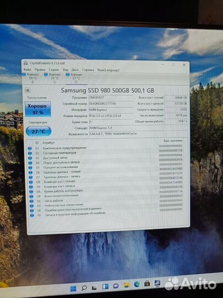Open Microsoft Store from the taskbar
The height and width of the screenshot is (298, 223).
pos(147,284)
